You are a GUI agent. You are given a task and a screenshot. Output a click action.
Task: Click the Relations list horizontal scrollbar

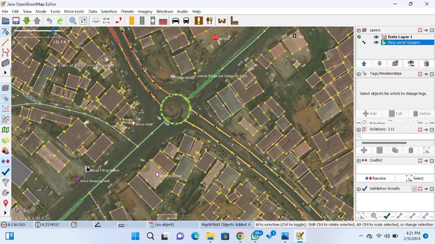coord(384,143)
